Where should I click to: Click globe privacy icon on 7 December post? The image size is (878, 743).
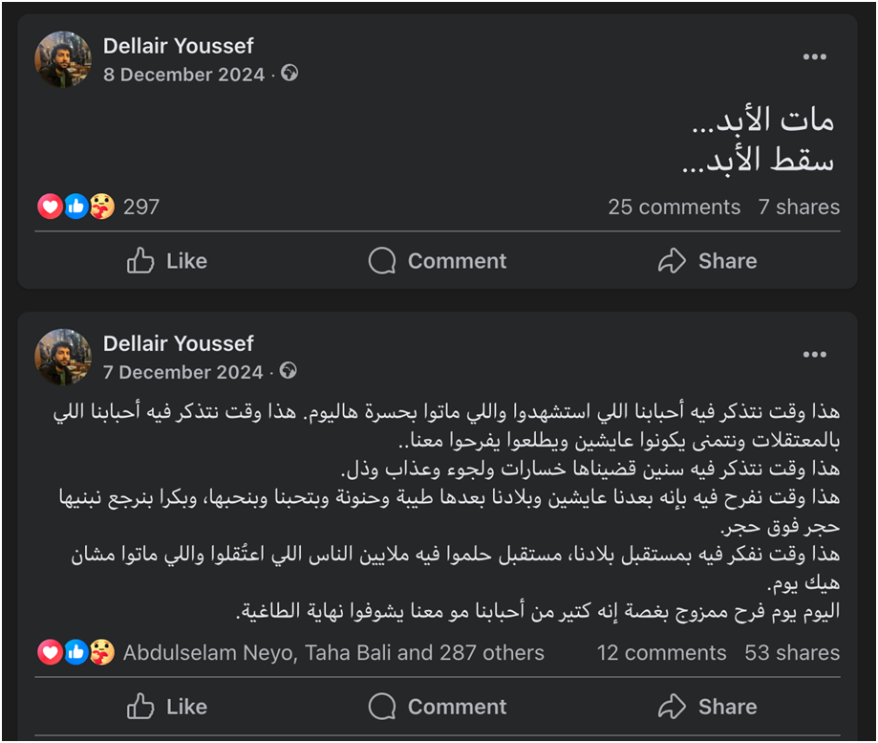[x=288, y=370]
